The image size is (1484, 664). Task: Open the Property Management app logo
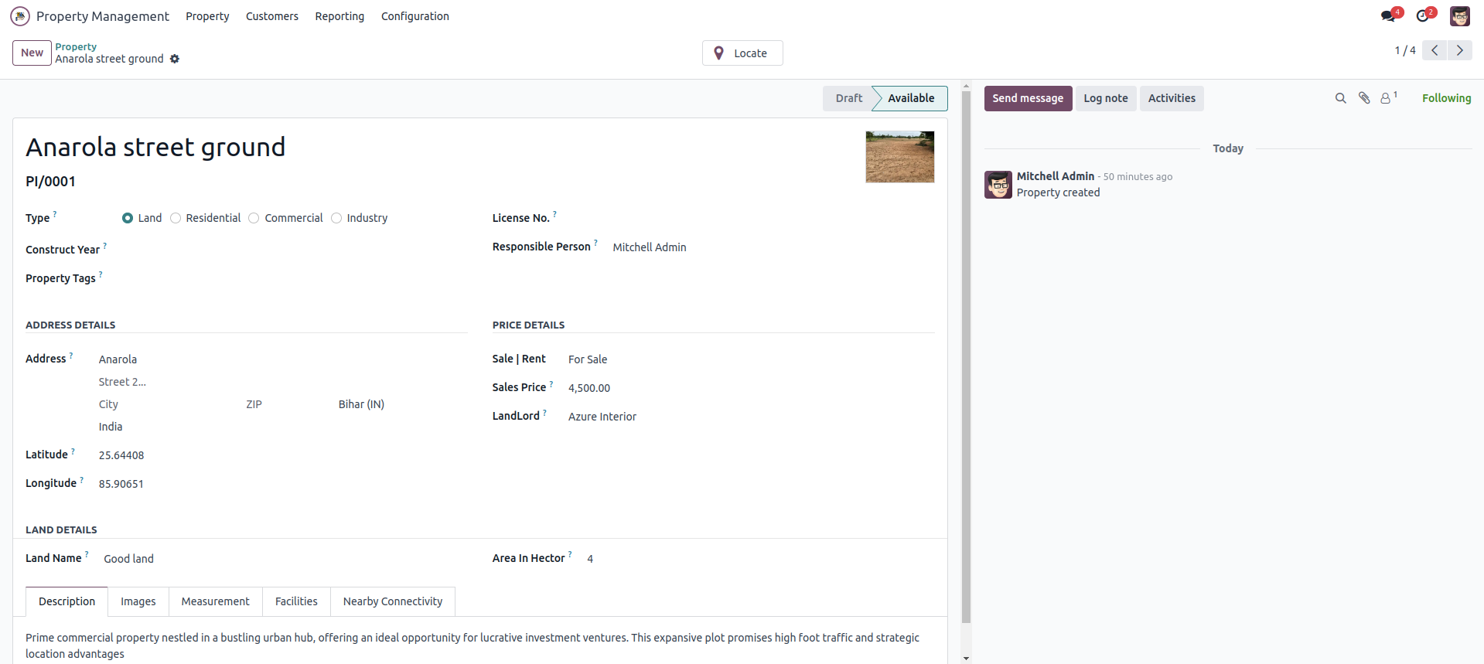[x=20, y=16]
